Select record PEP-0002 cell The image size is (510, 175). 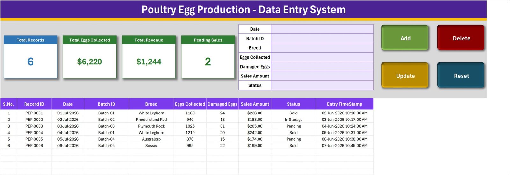[34, 120]
